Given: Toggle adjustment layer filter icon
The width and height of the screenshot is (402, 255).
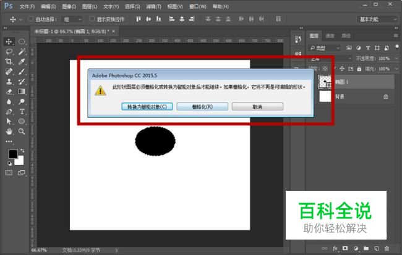Looking at the screenshot, I should [359, 48].
